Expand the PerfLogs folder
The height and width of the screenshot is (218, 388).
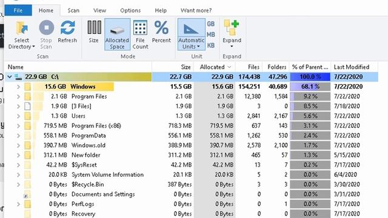[18, 204]
